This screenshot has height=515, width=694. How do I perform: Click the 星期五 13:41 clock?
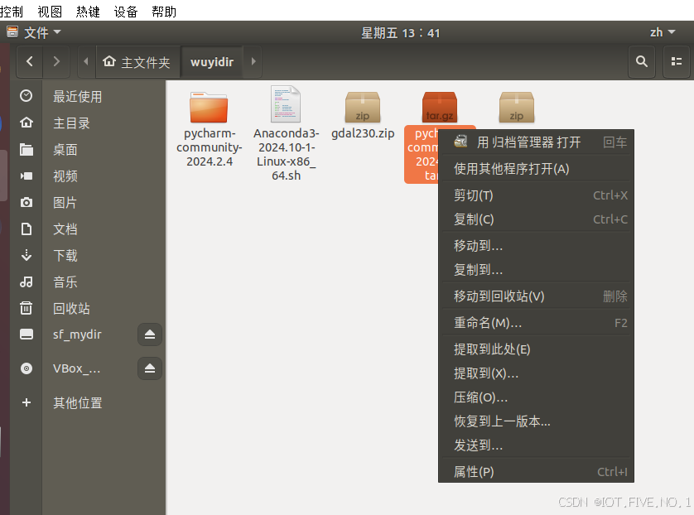pyautogui.click(x=400, y=33)
